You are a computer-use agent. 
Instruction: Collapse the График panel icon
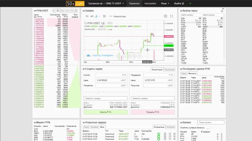pos(83,11)
